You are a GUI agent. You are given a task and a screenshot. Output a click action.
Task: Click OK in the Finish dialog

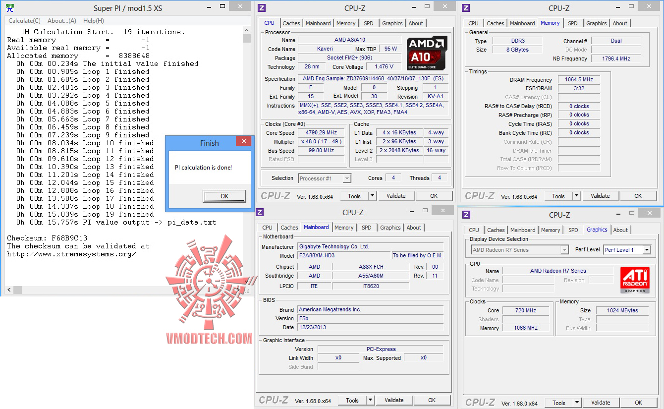click(x=224, y=196)
